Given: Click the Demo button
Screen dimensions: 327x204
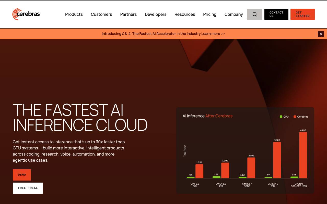Looking at the screenshot, I should tap(22, 175).
